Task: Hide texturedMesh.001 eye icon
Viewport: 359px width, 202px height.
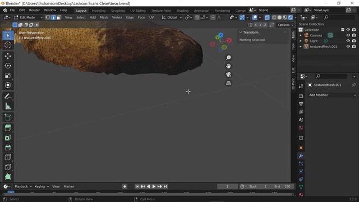Action: pyautogui.click(x=348, y=46)
